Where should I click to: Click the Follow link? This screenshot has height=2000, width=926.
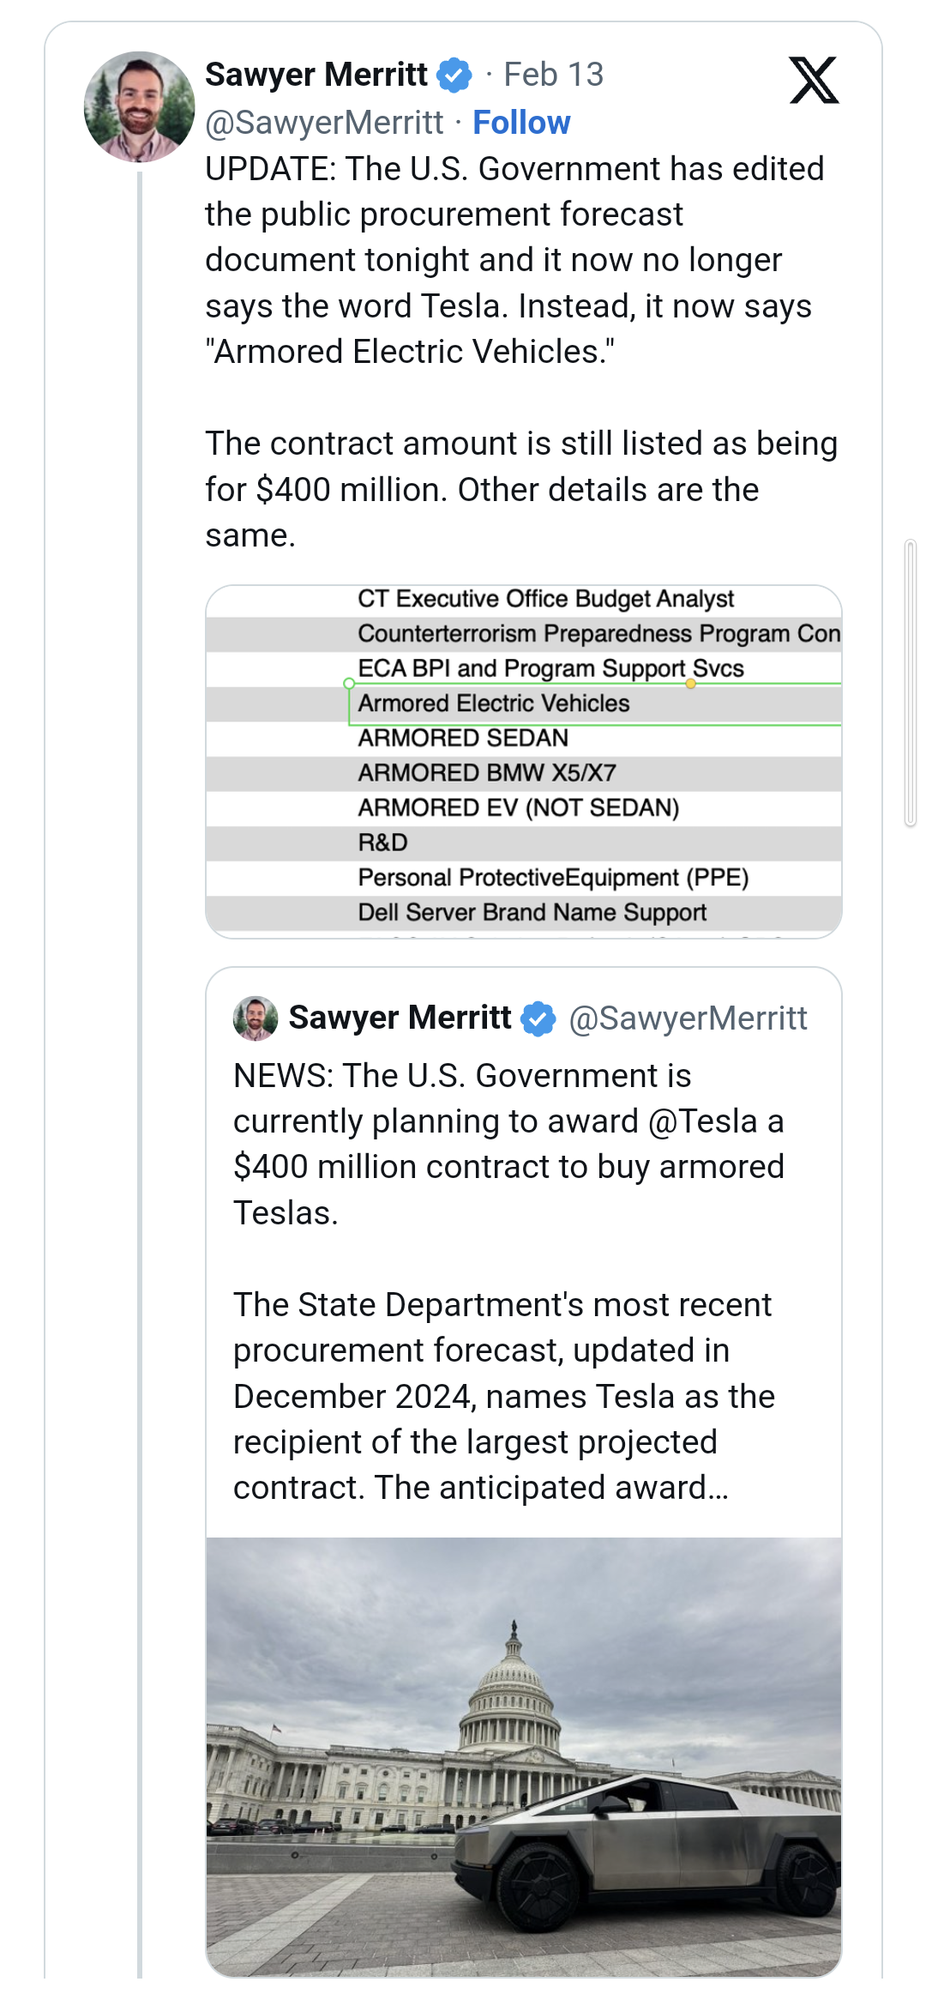[x=520, y=123]
